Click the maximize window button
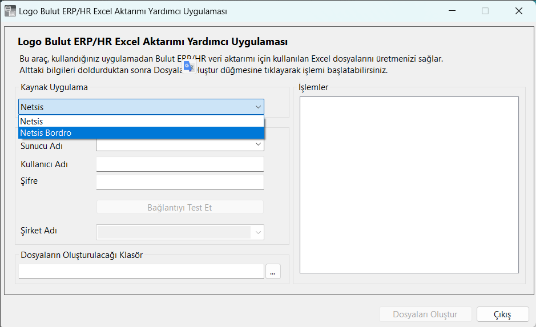 485,11
